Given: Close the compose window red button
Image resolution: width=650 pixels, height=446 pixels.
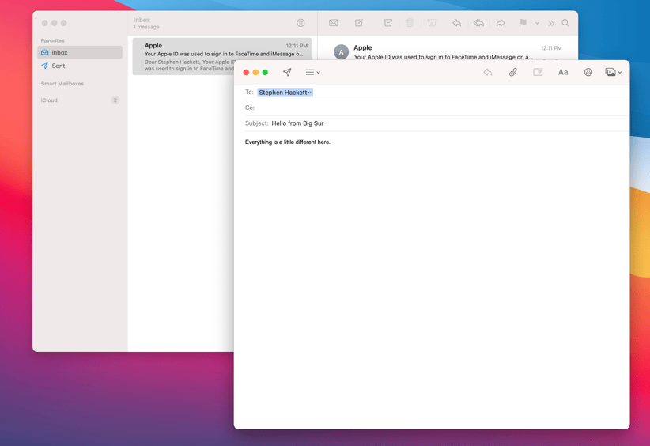Looking at the screenshot, I should point(246,73).
